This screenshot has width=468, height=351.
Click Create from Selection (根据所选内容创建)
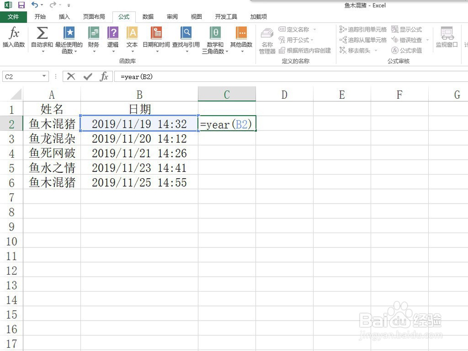click(305, 51)
